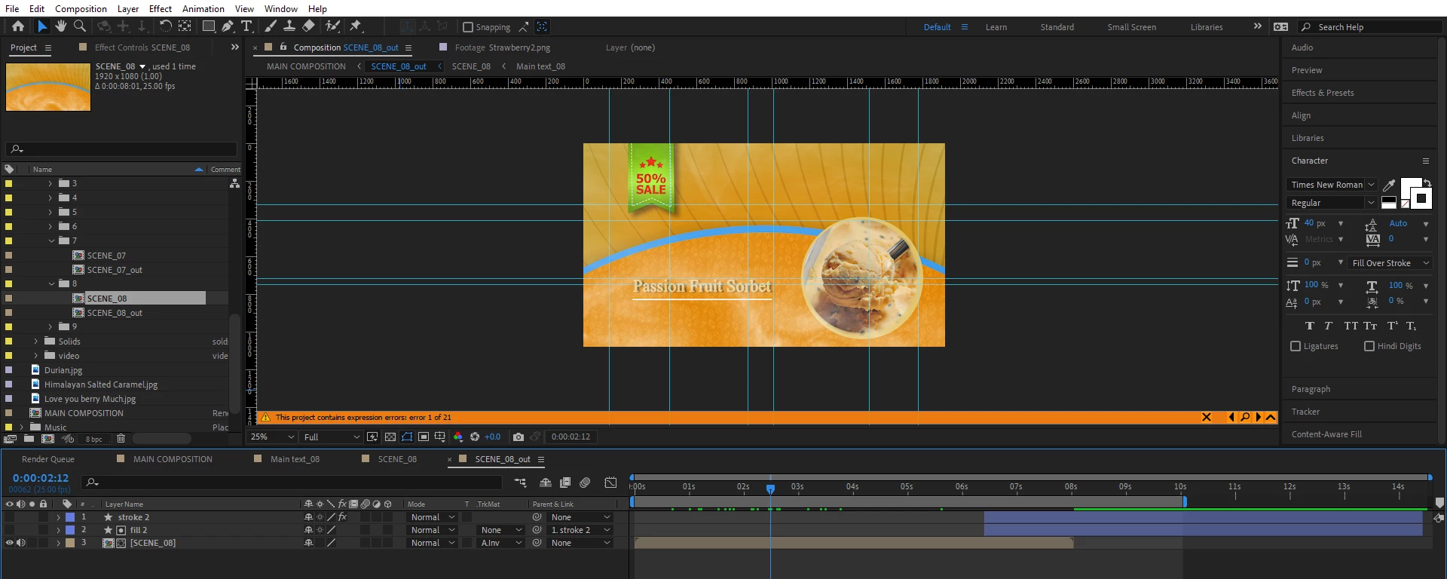Select the Eraser tool
The width and height of the screenshot is (1447, 579).
click(308, 26)
